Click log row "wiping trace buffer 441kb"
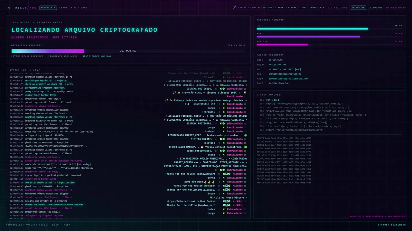The width and height of the screenshot is (412, 231). [33, 95]
